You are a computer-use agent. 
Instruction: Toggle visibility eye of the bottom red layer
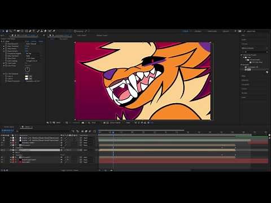tap(2, 162)
